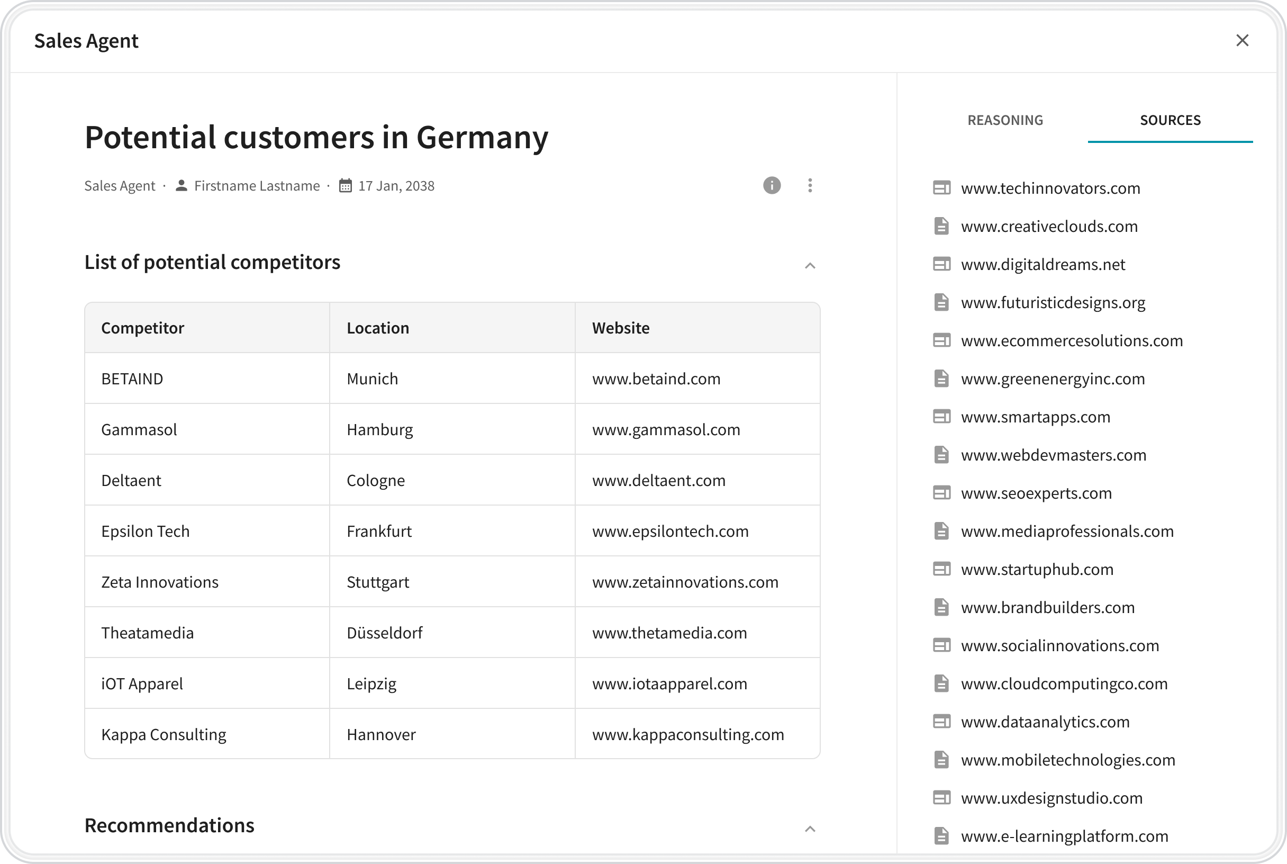Open the www.kappaconsulting.com link in table
Screen dimensions: 1287x864
tap(688, 734)
